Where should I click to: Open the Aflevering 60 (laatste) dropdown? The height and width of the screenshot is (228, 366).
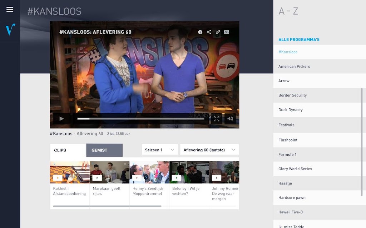click(x=209, y=150)
